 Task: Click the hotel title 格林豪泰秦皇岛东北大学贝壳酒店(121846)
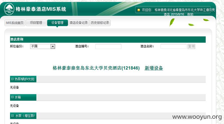click(x=96, y=68)
